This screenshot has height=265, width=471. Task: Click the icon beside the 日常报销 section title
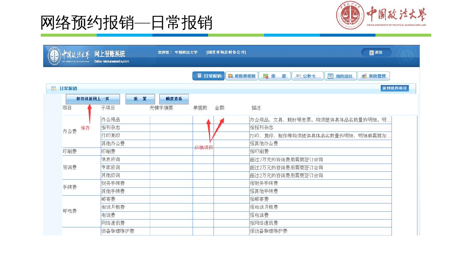[x=54, y=88]
